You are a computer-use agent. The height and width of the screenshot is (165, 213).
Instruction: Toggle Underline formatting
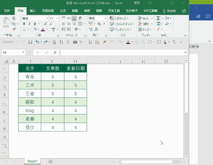tap(35, 24)
